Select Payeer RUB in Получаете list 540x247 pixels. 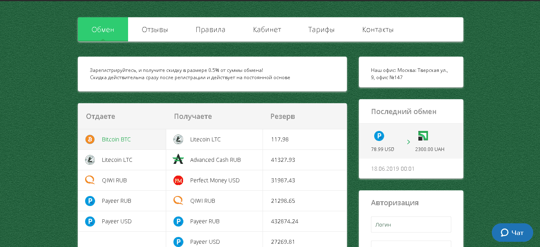tap(205, 221)
